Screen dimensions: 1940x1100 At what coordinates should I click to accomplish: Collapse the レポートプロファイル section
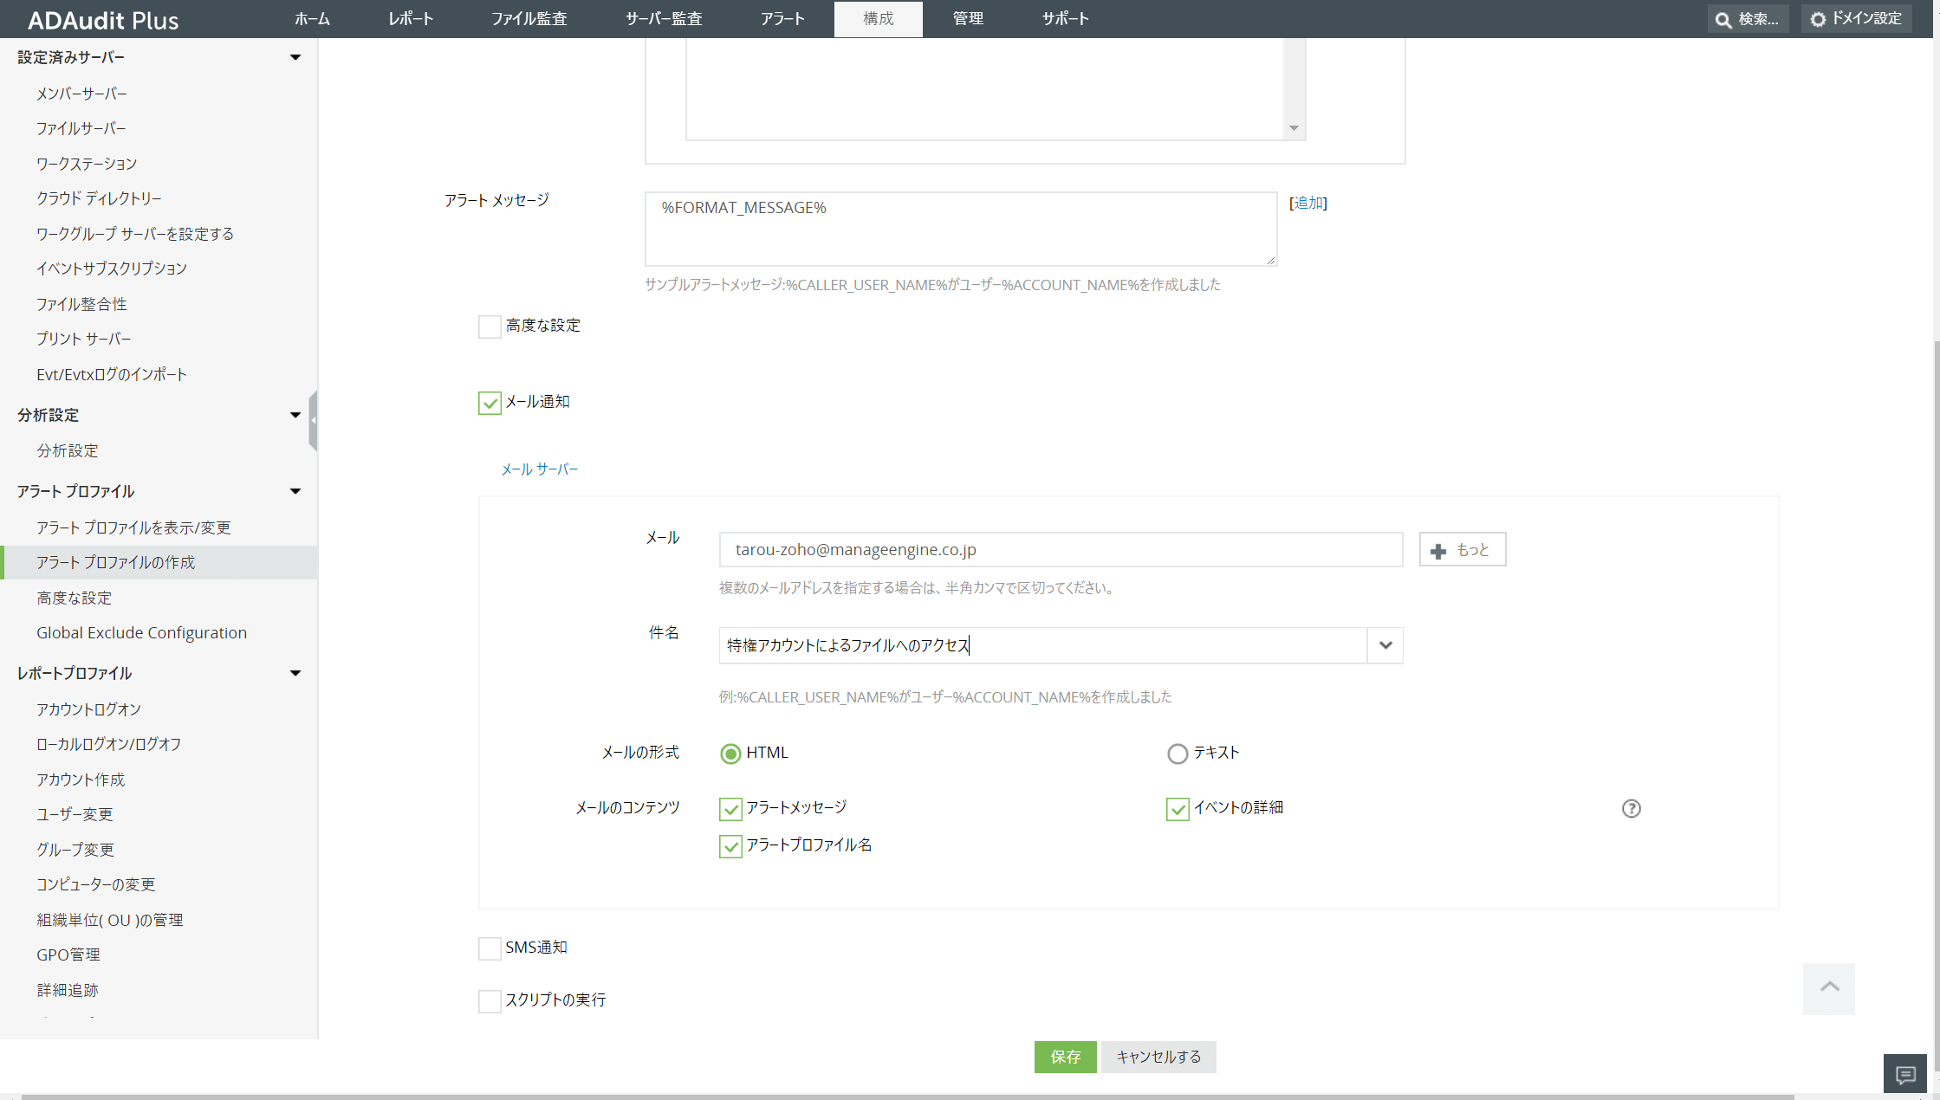coord(295,673)
